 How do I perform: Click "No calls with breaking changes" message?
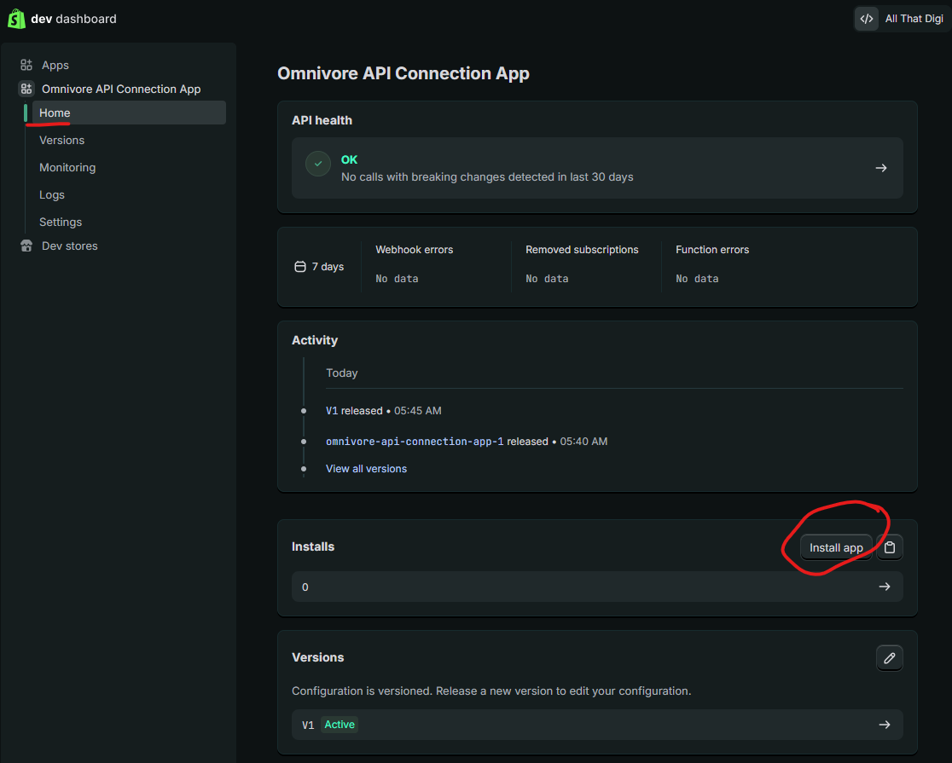[487, 177]
